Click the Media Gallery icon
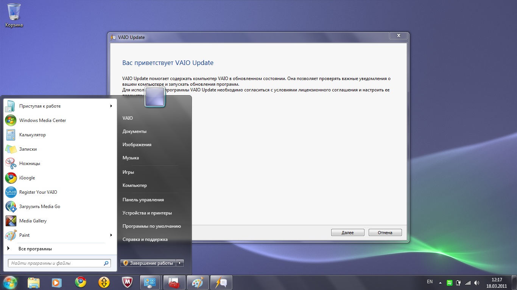Viewport: 517px width, 290px height. (x=11, y=221)
